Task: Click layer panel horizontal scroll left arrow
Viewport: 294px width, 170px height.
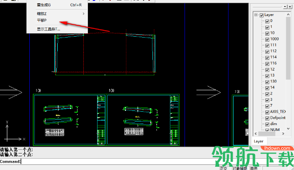Action: pos(256,134)
